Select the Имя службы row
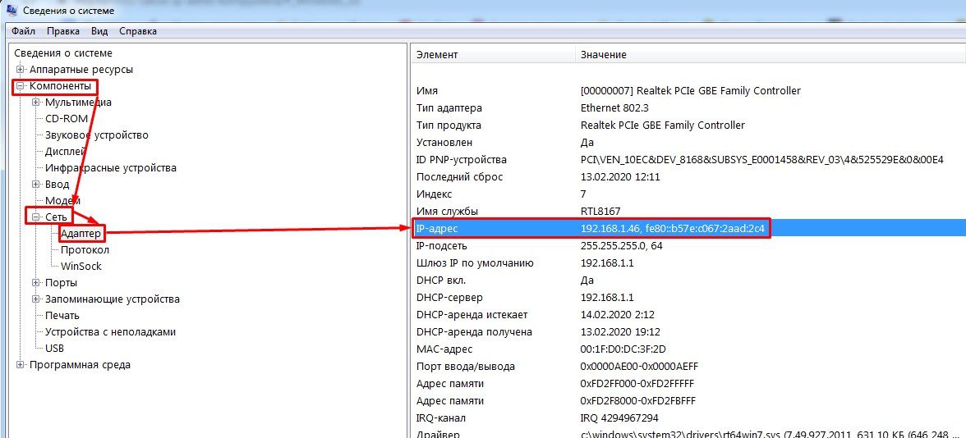This screenshot has height=438, width=966. point(688,211)
